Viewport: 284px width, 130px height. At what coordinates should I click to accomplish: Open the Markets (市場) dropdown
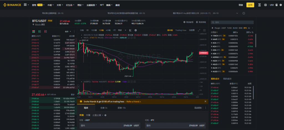(x=50, y=5)
